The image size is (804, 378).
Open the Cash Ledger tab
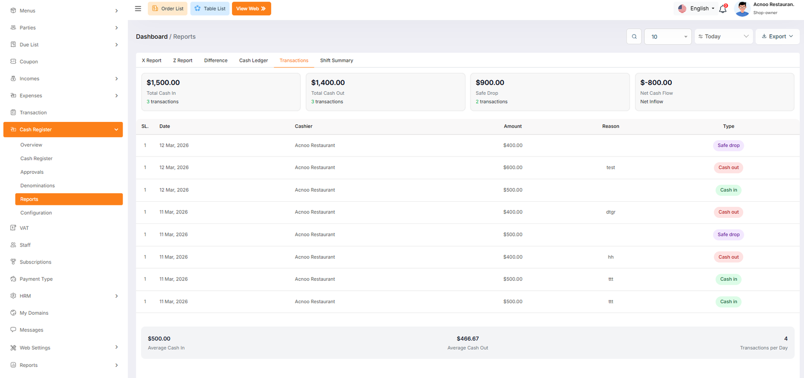click(x=253, y=61)
